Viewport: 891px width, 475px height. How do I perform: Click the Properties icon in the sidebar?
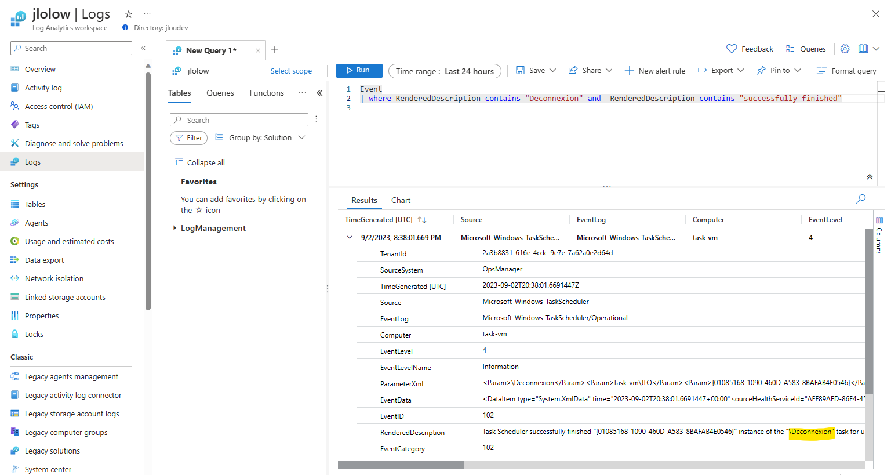click(15, 316)
